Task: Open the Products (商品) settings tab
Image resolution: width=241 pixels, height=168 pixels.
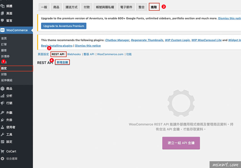Action: tap(56, 7)
